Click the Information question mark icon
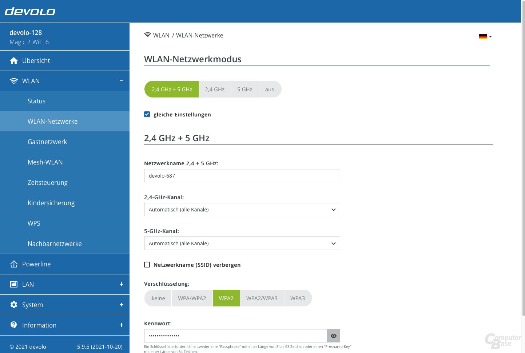 [x=14, y=325]
